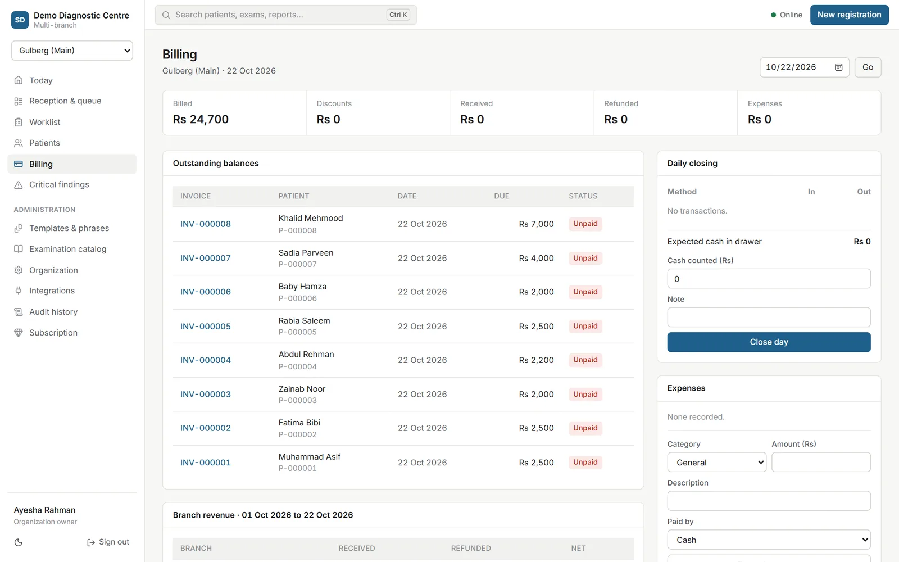Click the Examination catalog book icon
899x562 pixels.
pos(19,249)
